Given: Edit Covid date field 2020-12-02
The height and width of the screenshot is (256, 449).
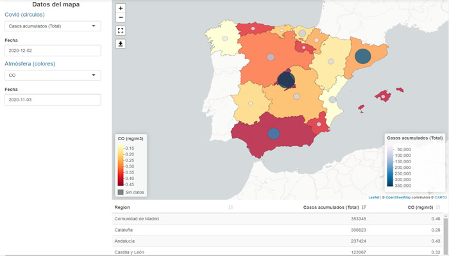Looking at the screenshot, I should pyautogui.click(x=53, y=51).
